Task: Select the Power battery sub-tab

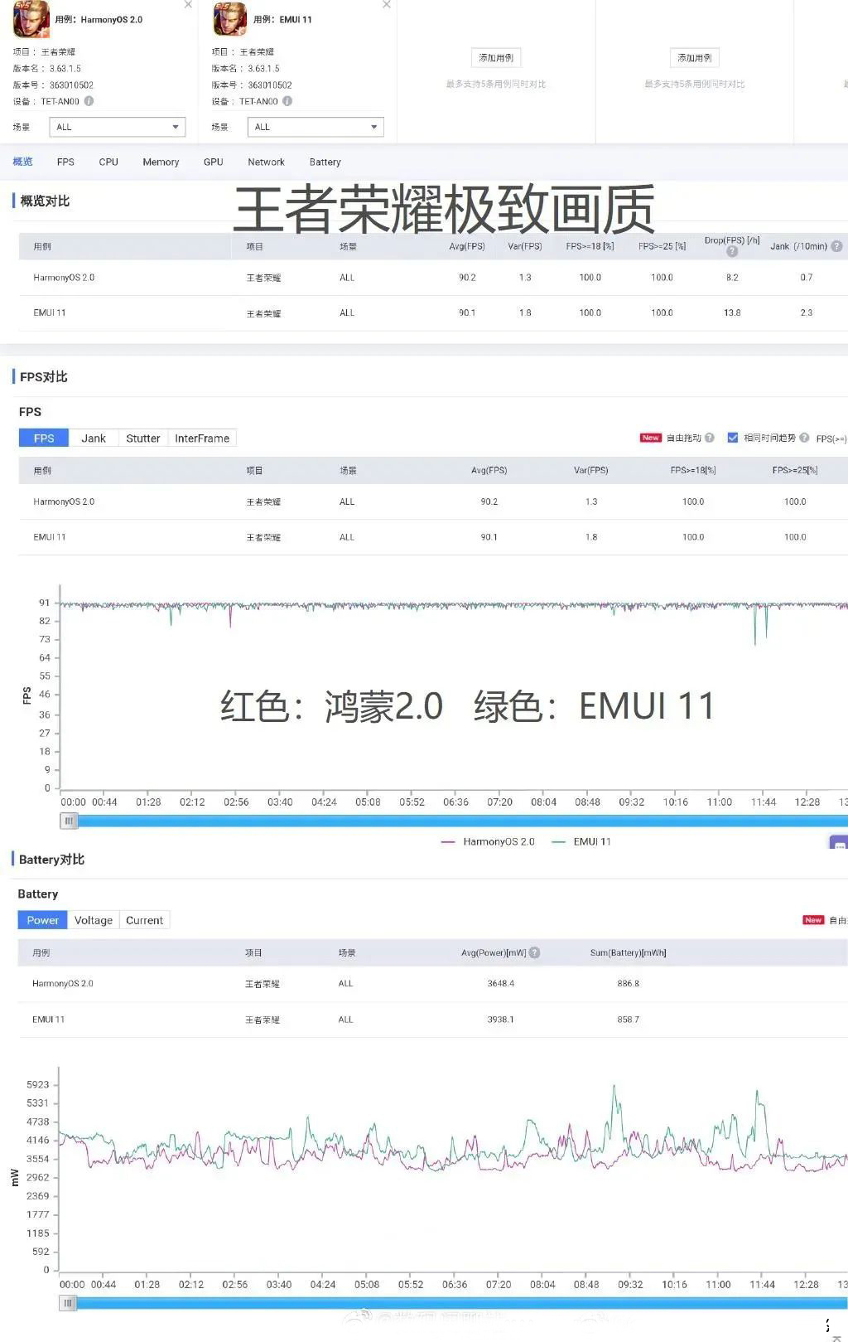Action: 43,920
